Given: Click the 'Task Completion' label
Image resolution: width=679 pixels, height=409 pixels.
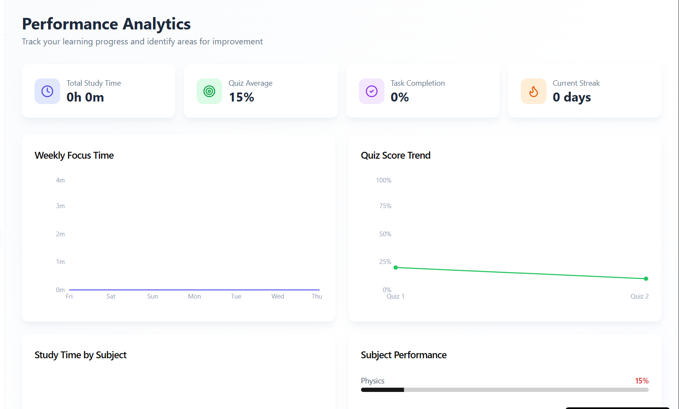Looking at the screenshot, I should pos(418,83).
